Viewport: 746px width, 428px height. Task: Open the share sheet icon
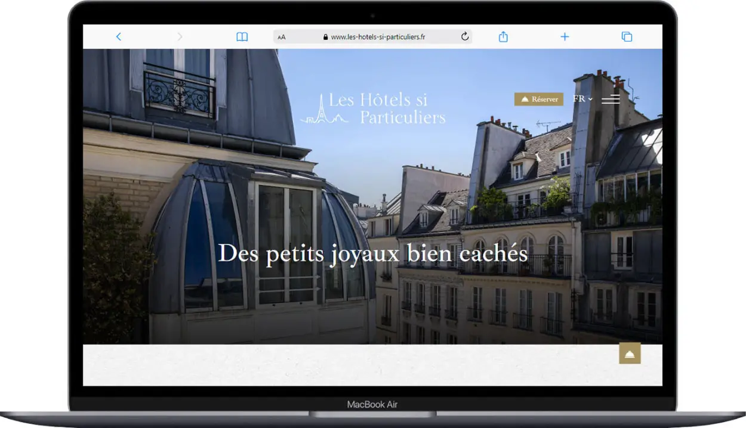pos(503,37)
